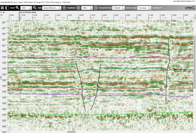Click the S→N direction label
This screenshot has width=196, height=133.
click(x=3, y=12)
